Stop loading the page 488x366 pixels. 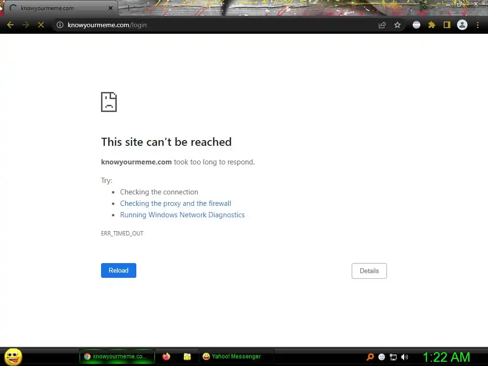click(x=41, y=25)
